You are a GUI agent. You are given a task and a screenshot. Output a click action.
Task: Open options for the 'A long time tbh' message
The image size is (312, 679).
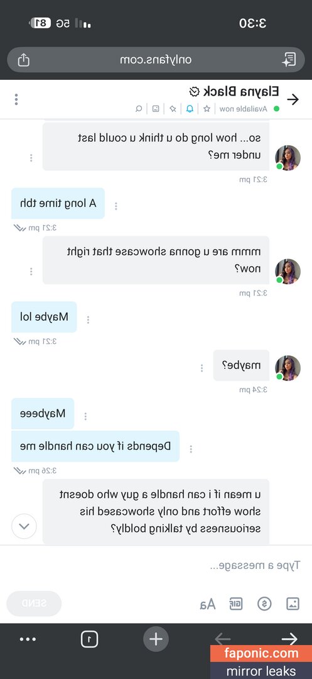(x=116, y=207)
